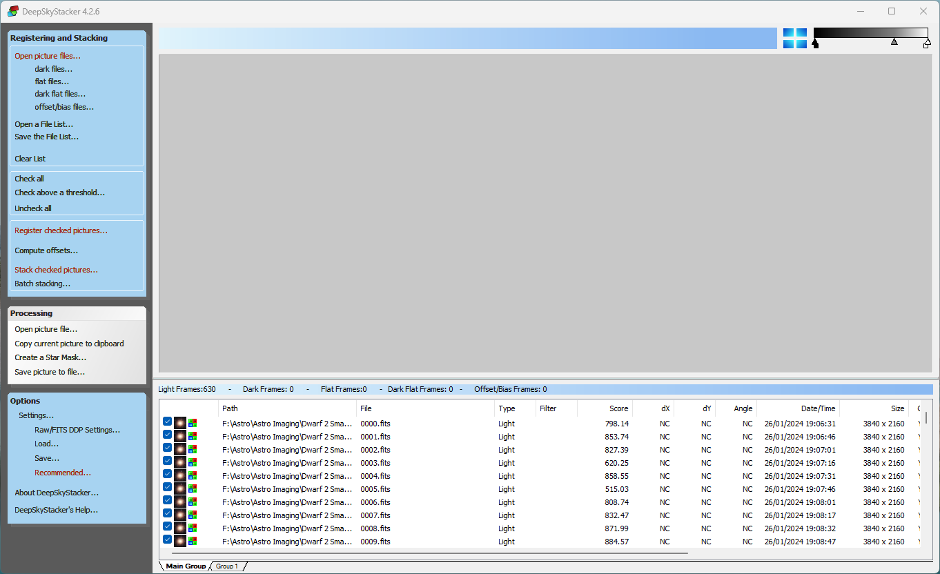Open dark flat files dialog
The image size is (940, 574).
point(60,94)
